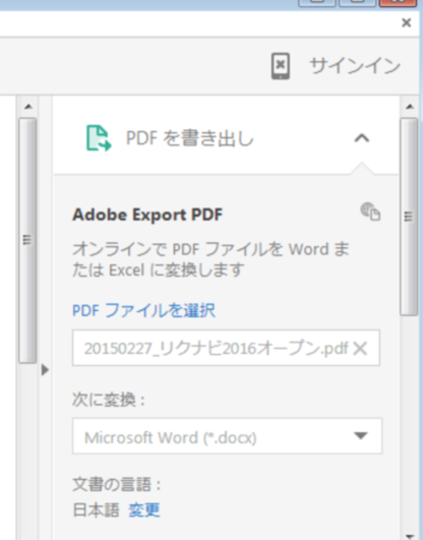Click the PDF ファイルを選択 link

143,310
